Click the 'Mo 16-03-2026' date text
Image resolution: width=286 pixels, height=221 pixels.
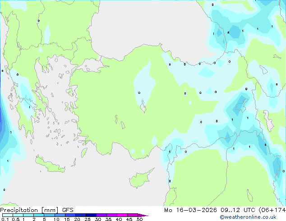[x=190, y=210]
